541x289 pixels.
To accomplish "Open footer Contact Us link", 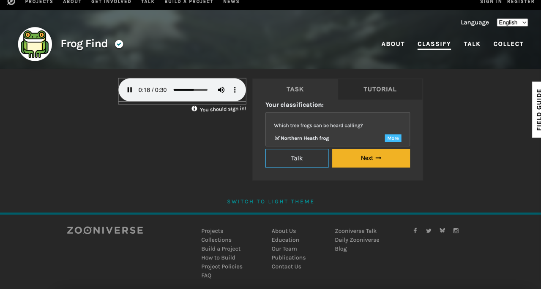I will (x=287, y=266).
